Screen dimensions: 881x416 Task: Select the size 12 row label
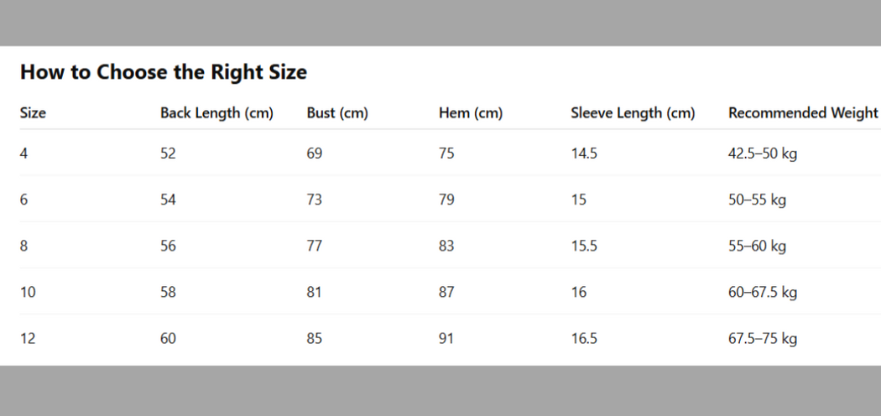(x=28, y=339)
